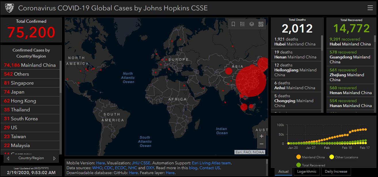This screenshot has height=177, width=378.
Task: Open the map layer list
Action: coord(252,24)
